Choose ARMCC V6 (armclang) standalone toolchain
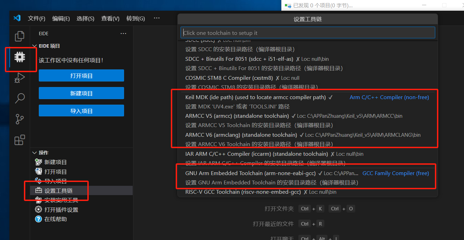Viewport: 464px width, 240px height. point(308,140)
